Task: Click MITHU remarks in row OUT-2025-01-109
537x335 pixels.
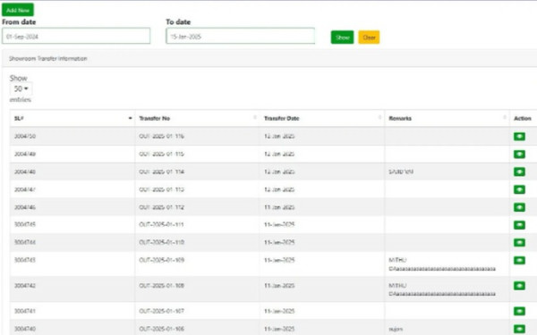Action: [x=442, y=264]
